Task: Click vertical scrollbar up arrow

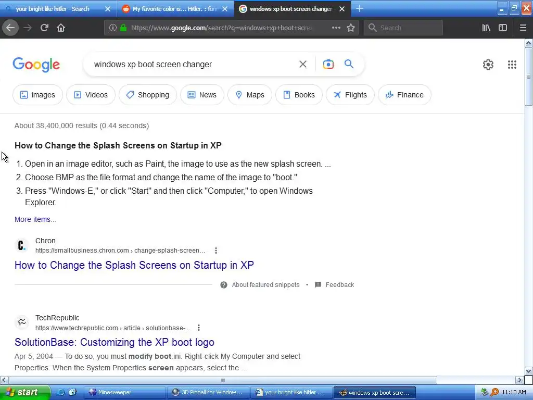Action: 529,43
